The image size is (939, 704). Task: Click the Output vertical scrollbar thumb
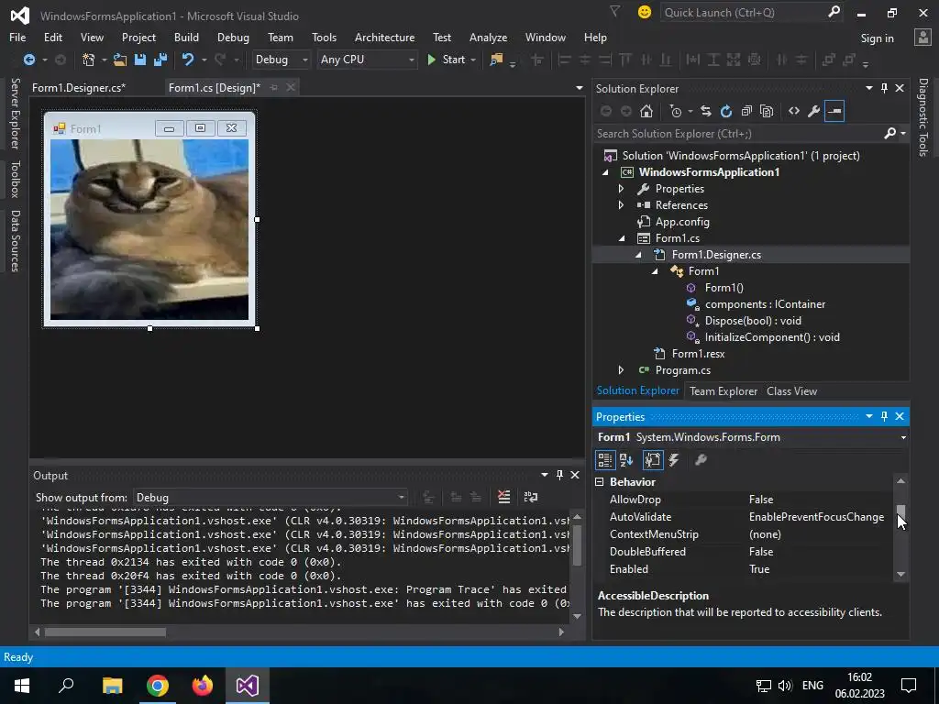tap(578, 544)
